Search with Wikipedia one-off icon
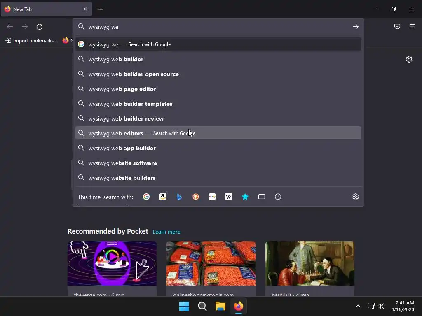 [228, 197]
